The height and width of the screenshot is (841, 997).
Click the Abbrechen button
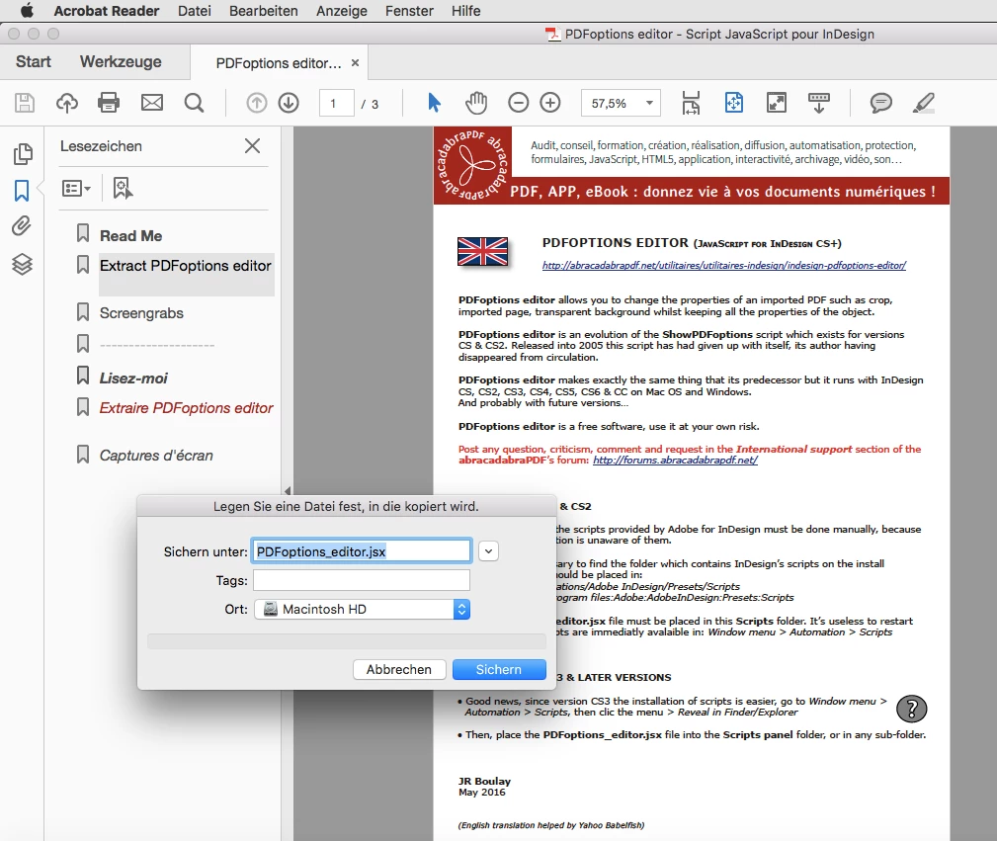[x=399, y=669]
